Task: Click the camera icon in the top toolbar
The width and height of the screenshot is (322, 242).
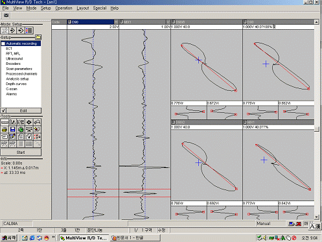Action: tap(6, 16)
